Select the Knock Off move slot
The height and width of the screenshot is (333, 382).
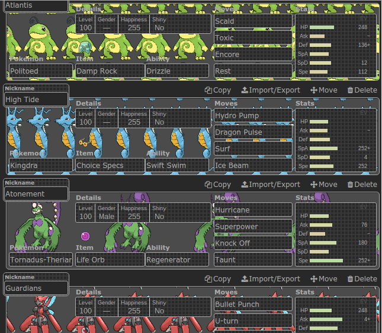point(253,243)
